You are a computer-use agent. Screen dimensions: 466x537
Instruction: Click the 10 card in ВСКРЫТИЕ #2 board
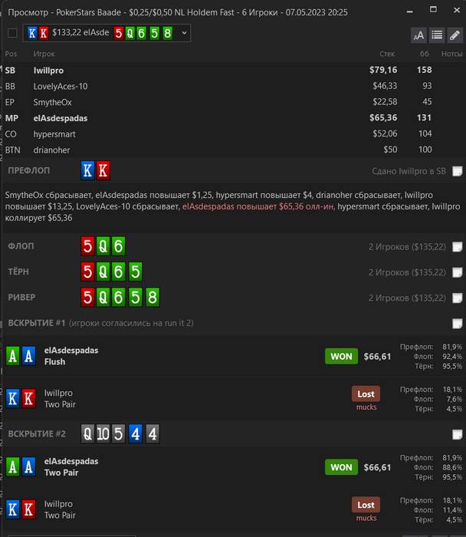point(103,434)
